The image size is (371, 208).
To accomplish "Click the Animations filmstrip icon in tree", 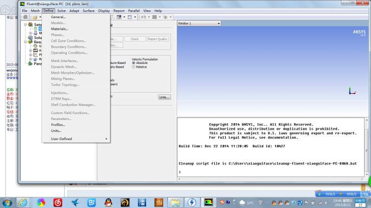I will [36, 50].
